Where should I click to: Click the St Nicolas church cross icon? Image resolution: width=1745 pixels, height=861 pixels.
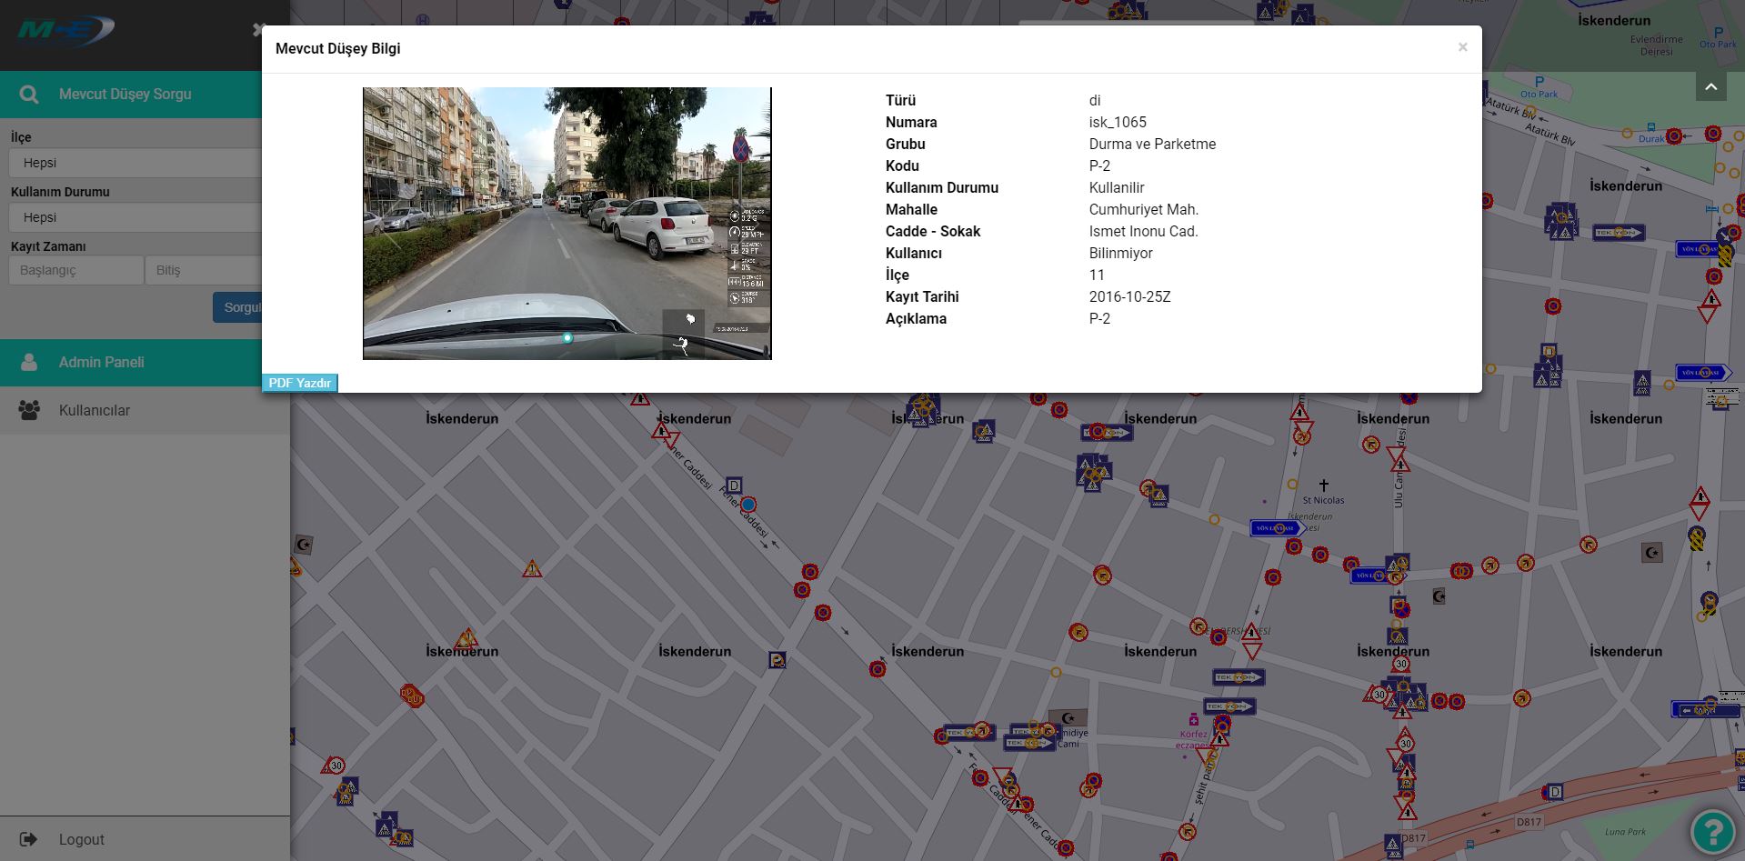[1324, 486]
